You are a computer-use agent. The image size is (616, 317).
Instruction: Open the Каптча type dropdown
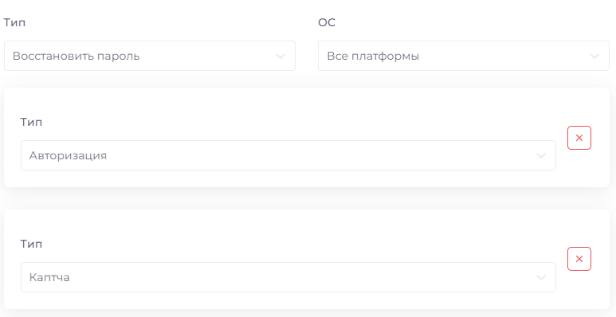tap(288, 277)
